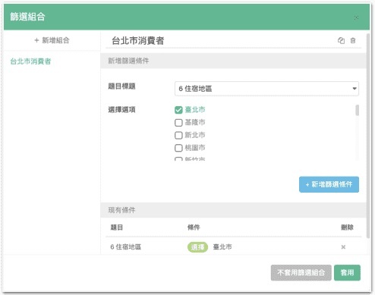Uncheck the 臺北市 option

pyautogui.click(x=178, y=110)
